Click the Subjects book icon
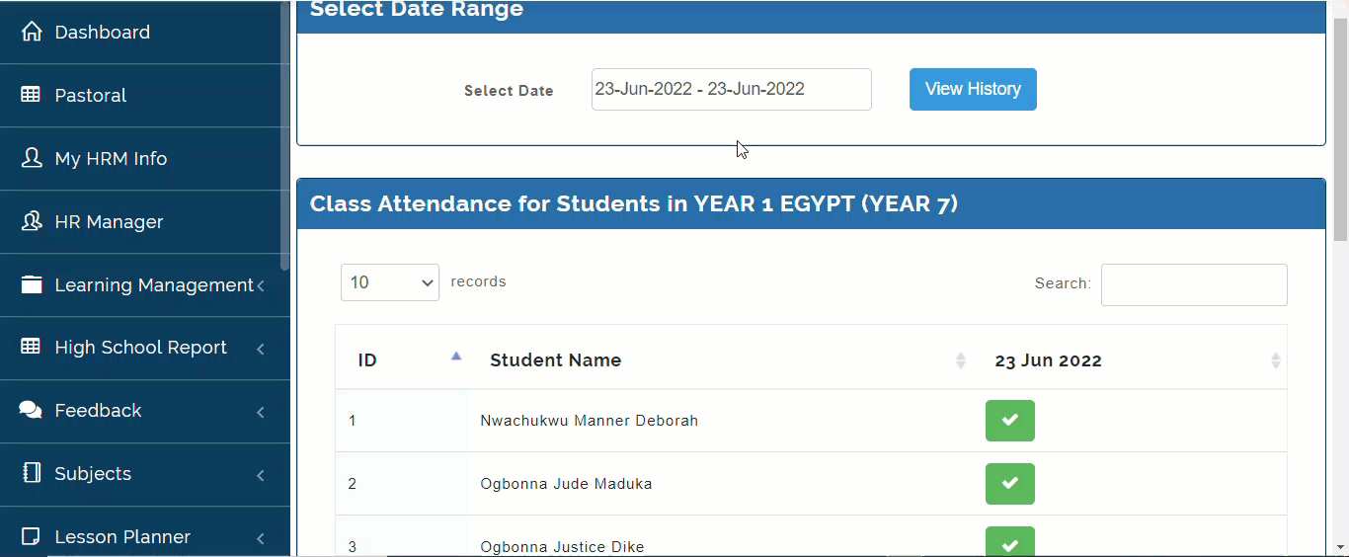Viewport: 1349px width, 557px height. point(32,473)
